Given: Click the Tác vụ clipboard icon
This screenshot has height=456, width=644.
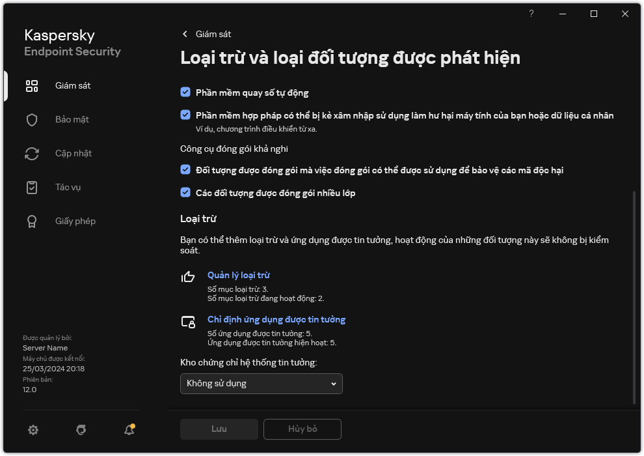Looking at the screenshot, I should [32, 188].
